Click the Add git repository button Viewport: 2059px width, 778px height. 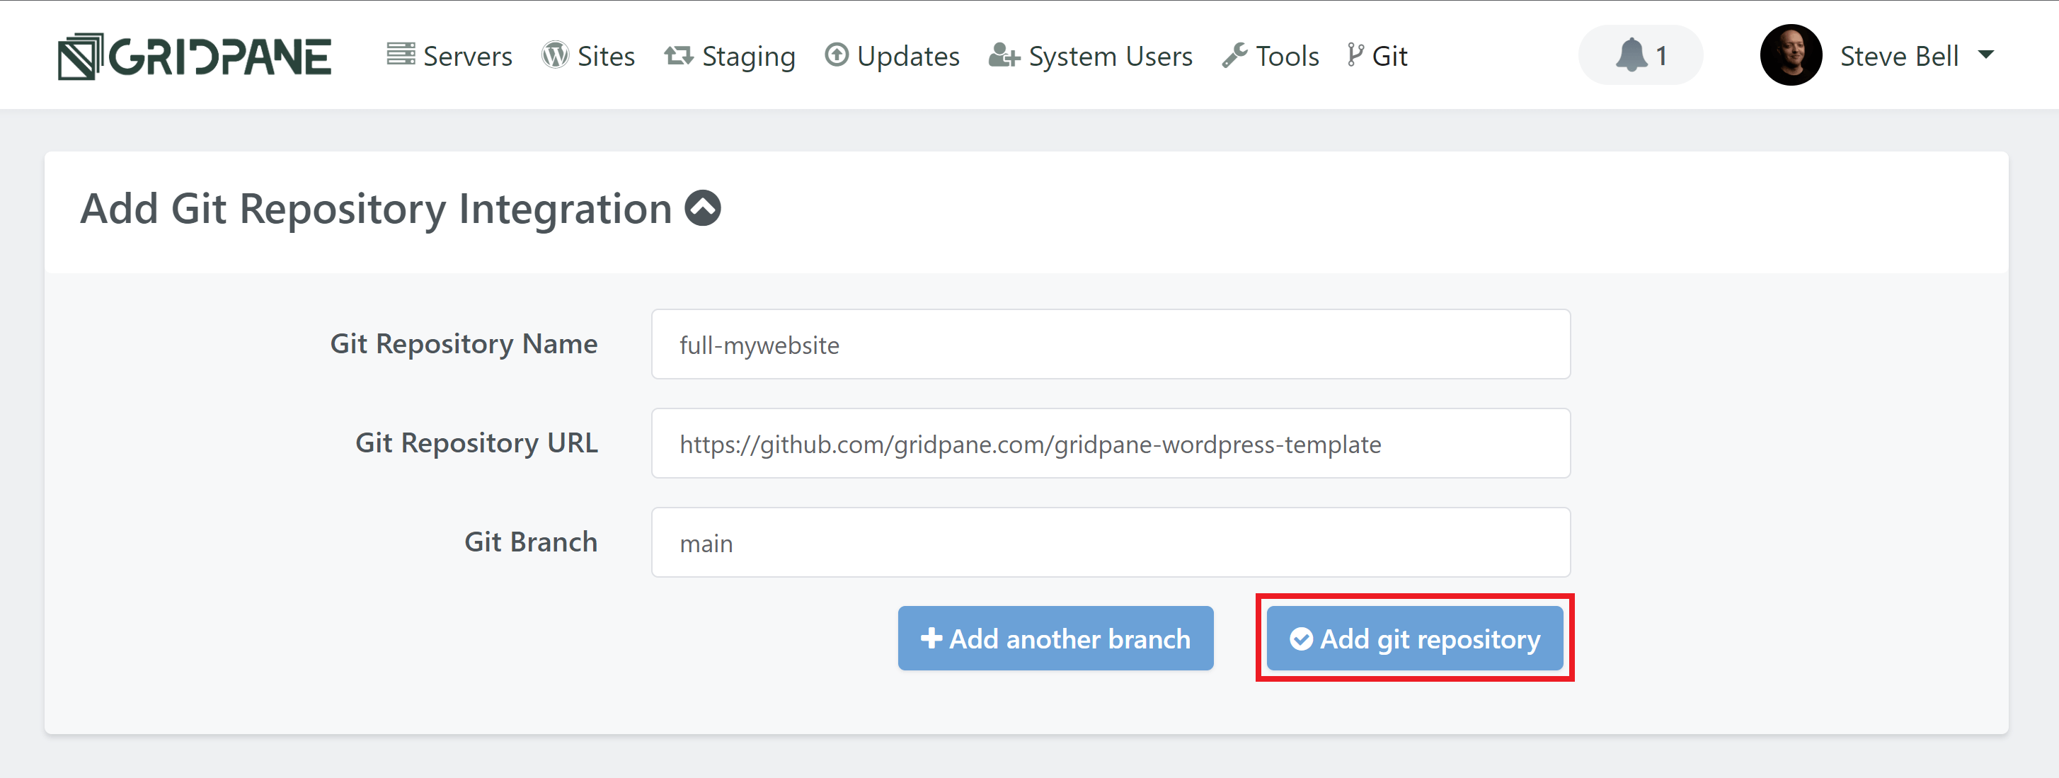coord(1415,638)
